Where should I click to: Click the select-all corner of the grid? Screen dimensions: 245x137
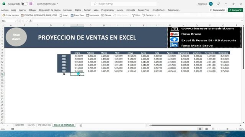pyautogui.click(x=2, y=25)
